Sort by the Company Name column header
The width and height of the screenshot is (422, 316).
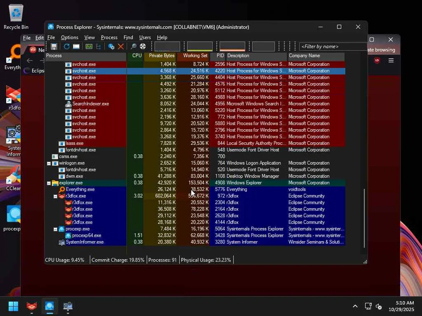click(x=316, y=56)
